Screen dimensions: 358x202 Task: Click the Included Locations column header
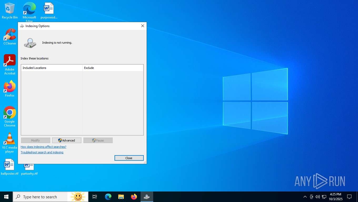point(52,68)
